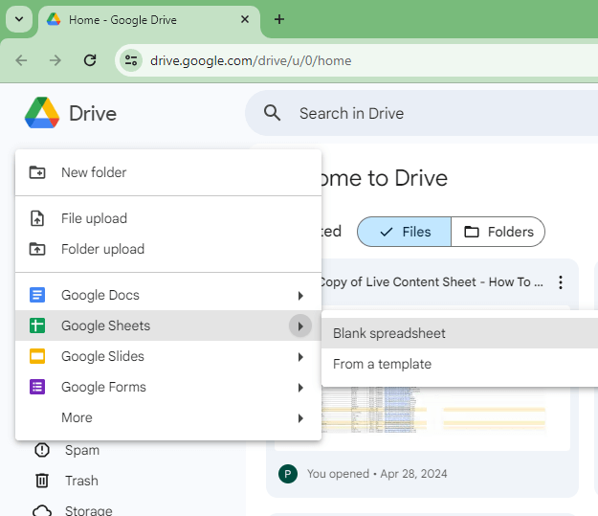Expand Google Docs submenu arrow
Screen dimensions: 598x516
[300, 296]
